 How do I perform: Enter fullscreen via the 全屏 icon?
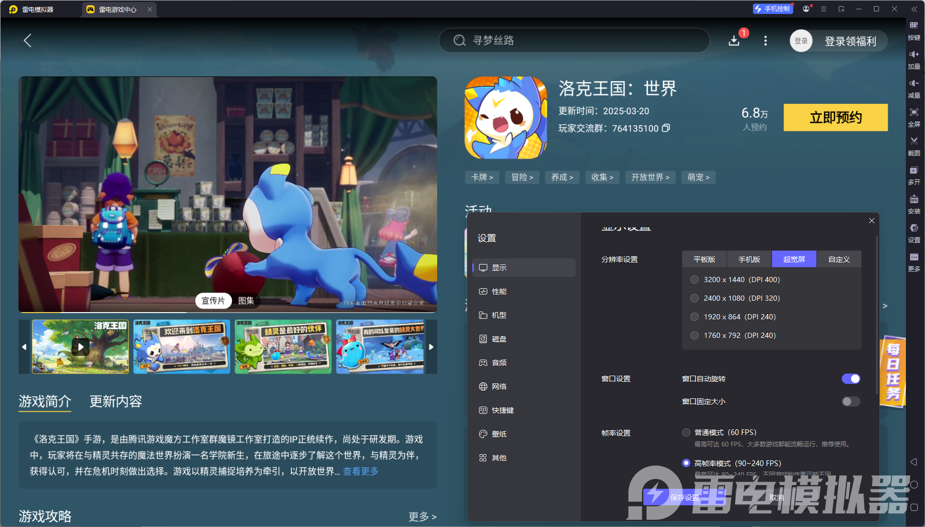[x=914, y=117]
